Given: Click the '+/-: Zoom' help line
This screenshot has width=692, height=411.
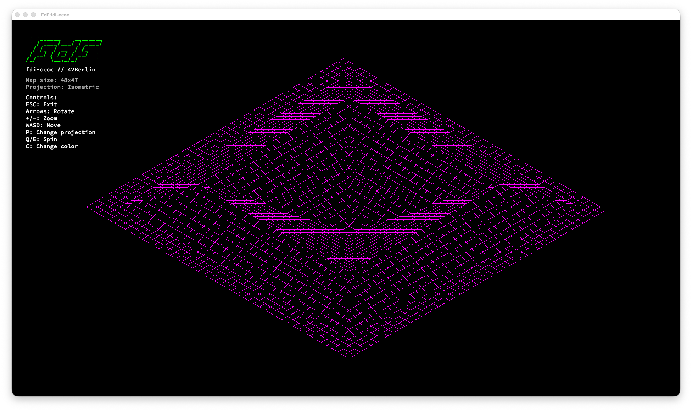Looking at the screenshot, I should pyautogui.click(x=41, y=118).
